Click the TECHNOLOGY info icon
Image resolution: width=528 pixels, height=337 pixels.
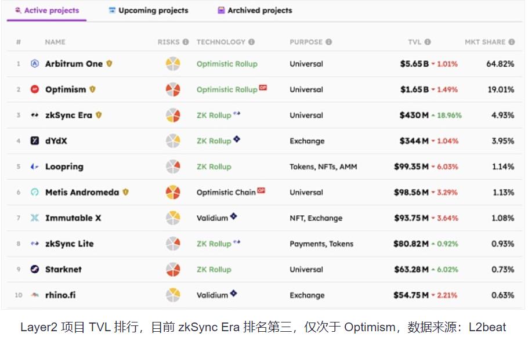pyautogui.click(x=252, y=42)
